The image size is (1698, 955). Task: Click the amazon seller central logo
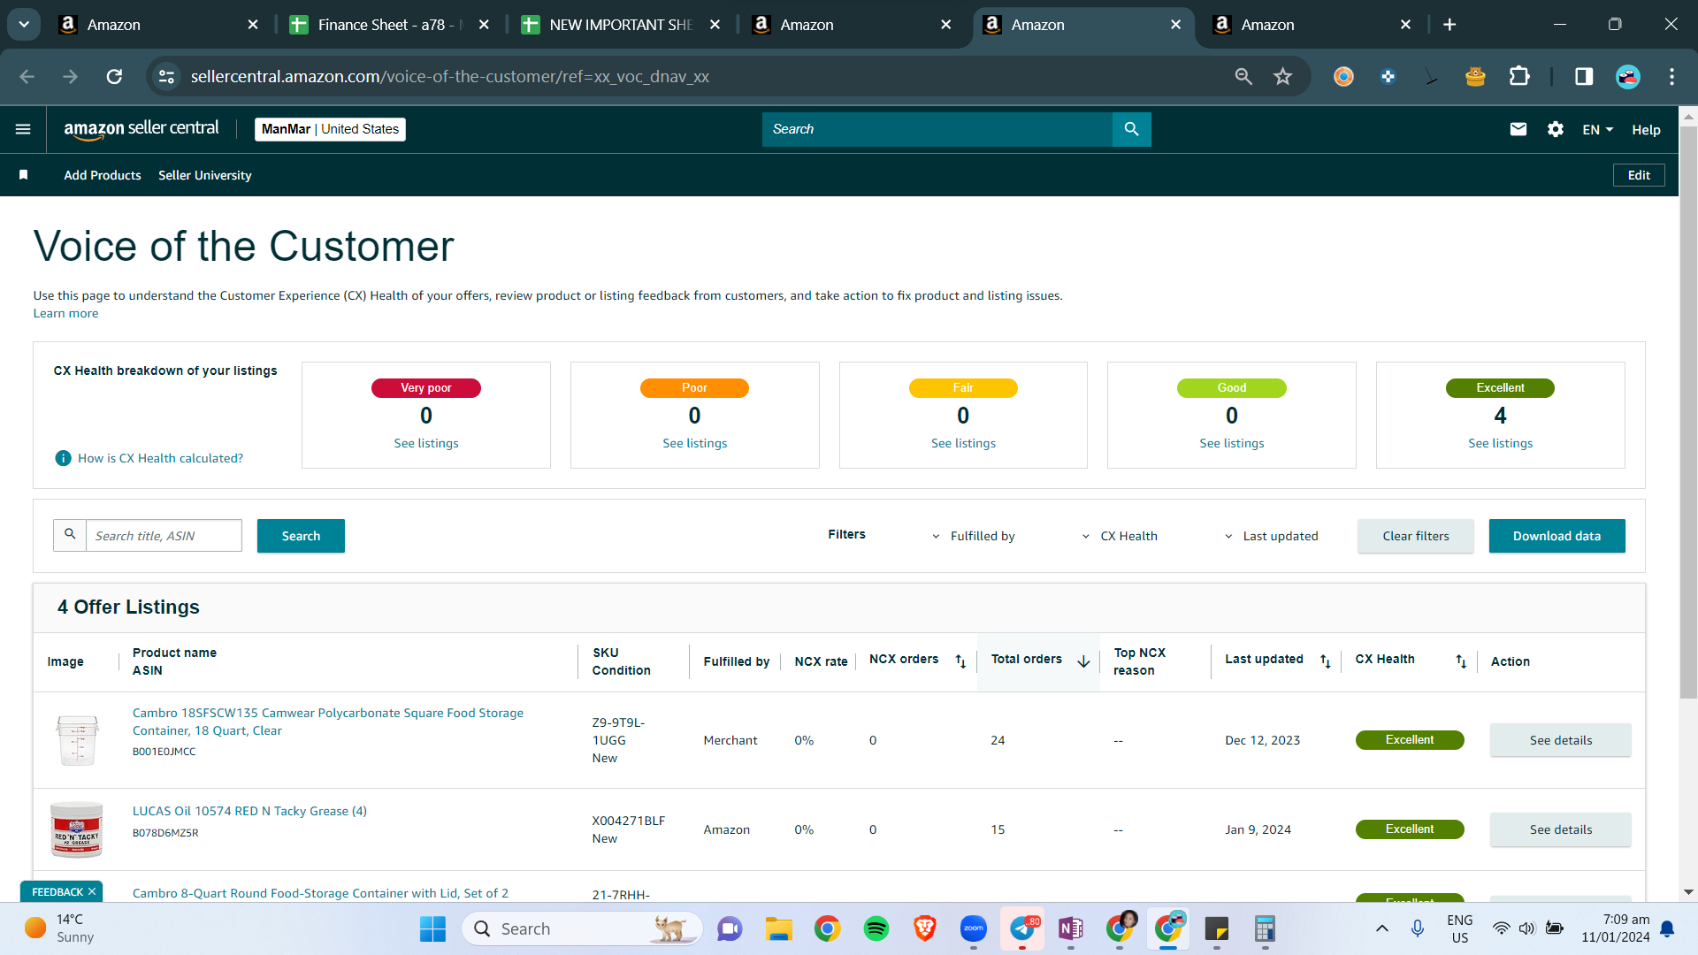[141, 129]
